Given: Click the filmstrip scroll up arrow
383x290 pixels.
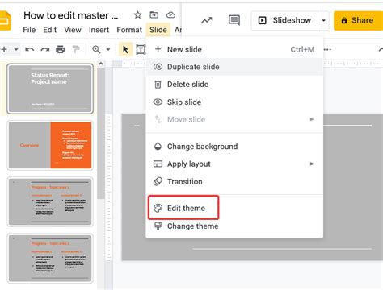Looking at the screenshot, I should [x=101, y=64].
